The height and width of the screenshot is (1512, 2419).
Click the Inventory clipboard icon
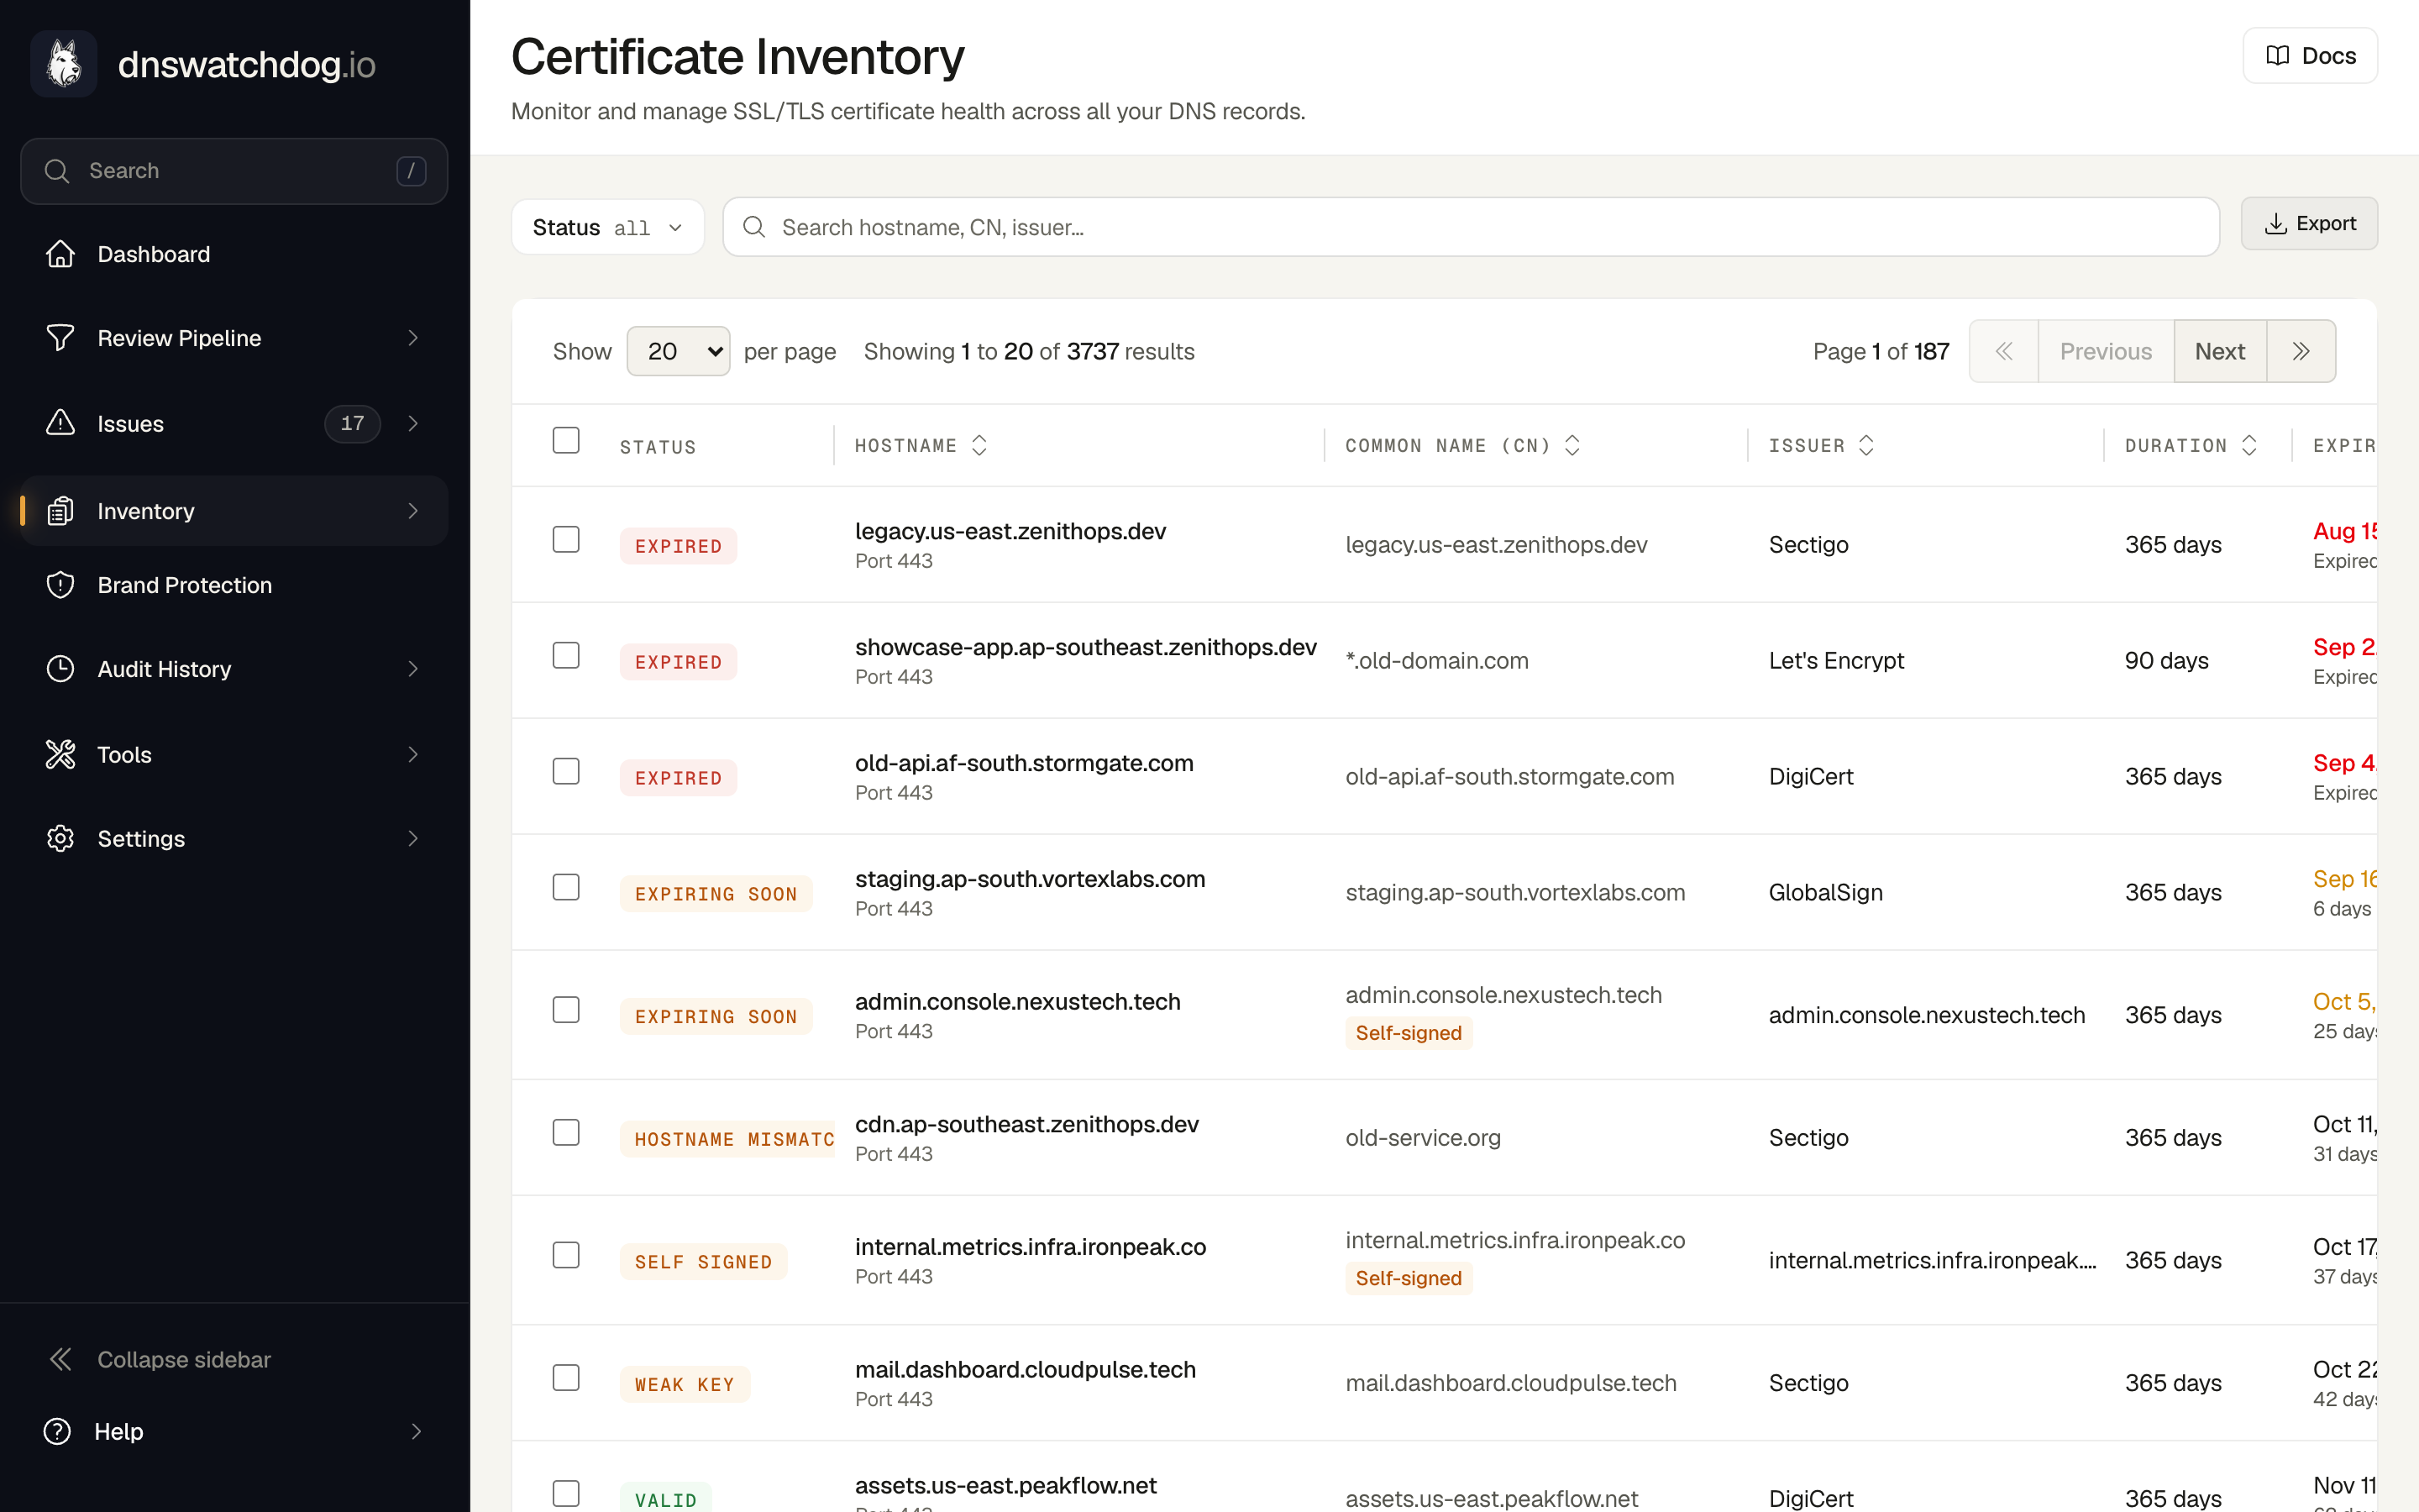click(60, 511)
